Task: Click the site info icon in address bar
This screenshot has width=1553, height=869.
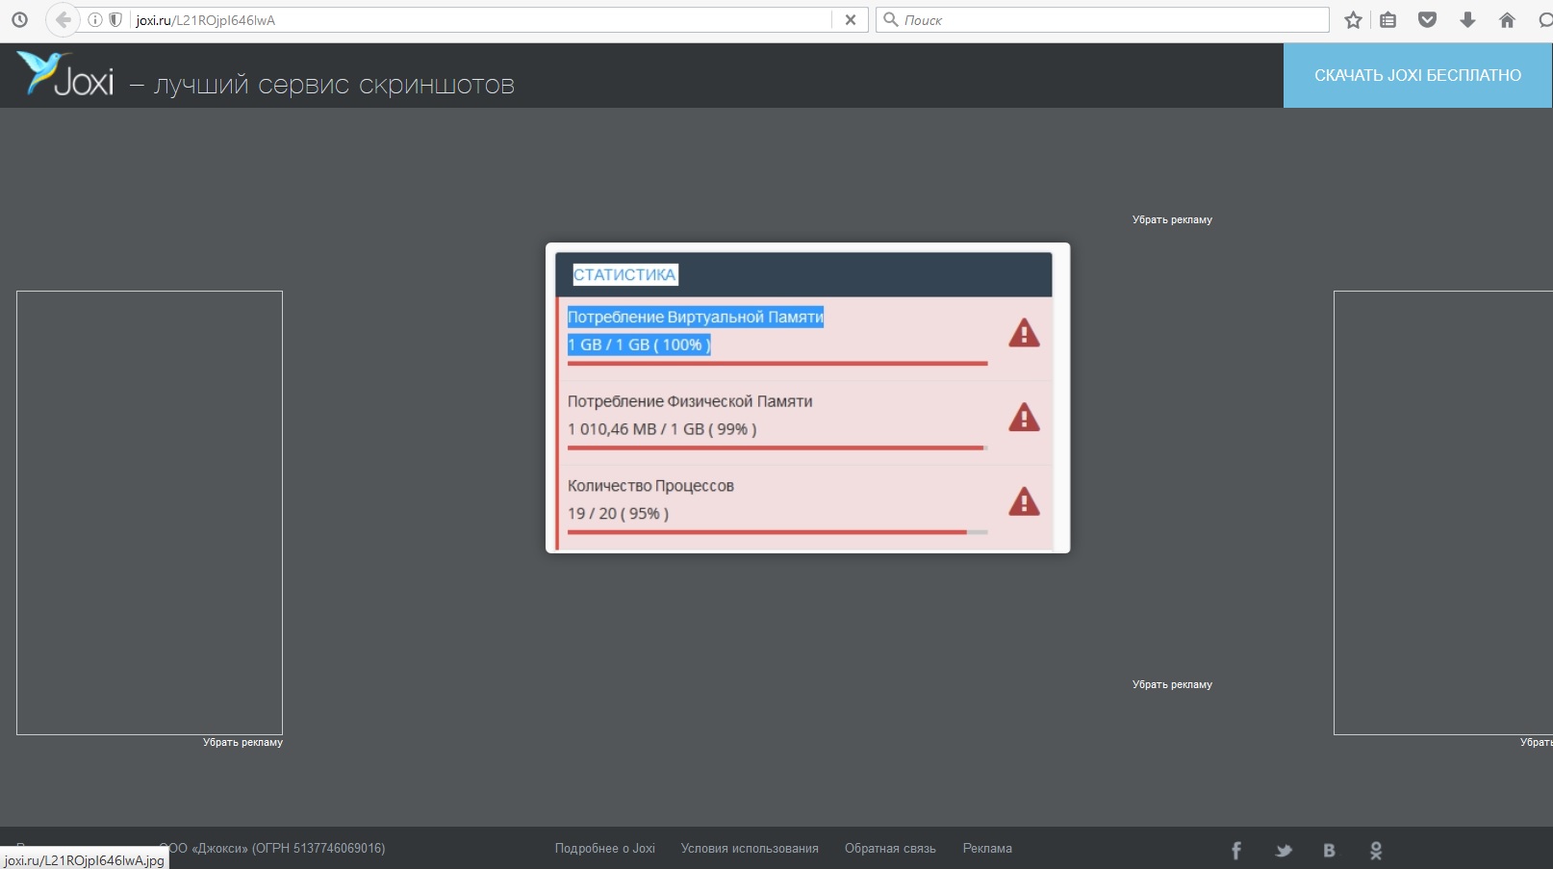Action: coord(95,20)
